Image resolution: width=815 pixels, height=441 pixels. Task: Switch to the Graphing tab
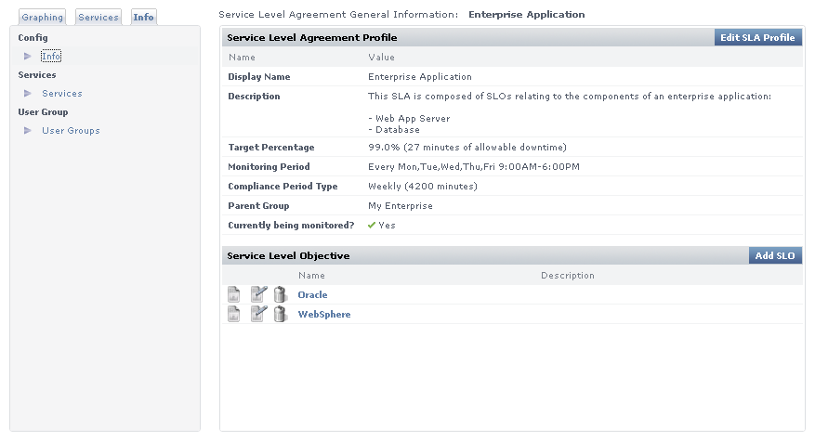tap(43, 18)
